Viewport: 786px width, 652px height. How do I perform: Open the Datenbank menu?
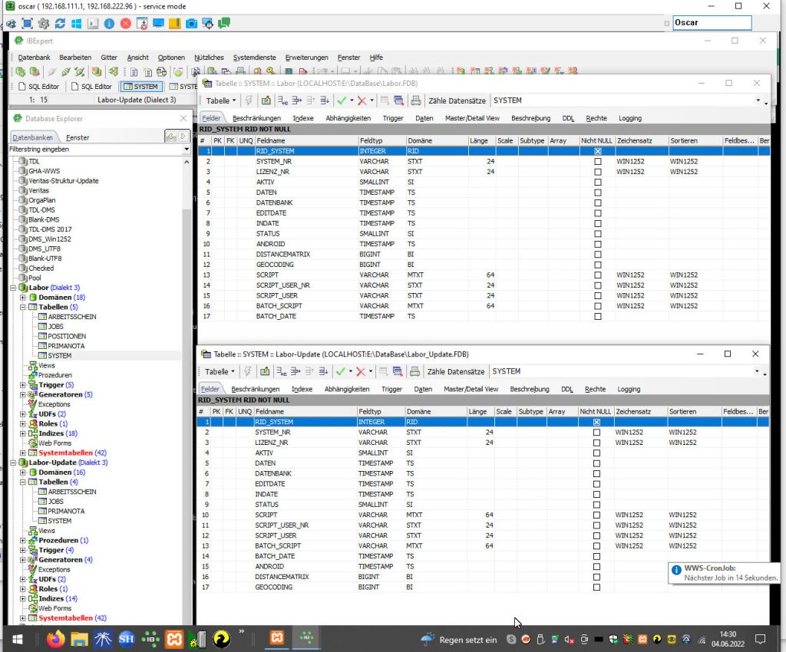[34, 58]
